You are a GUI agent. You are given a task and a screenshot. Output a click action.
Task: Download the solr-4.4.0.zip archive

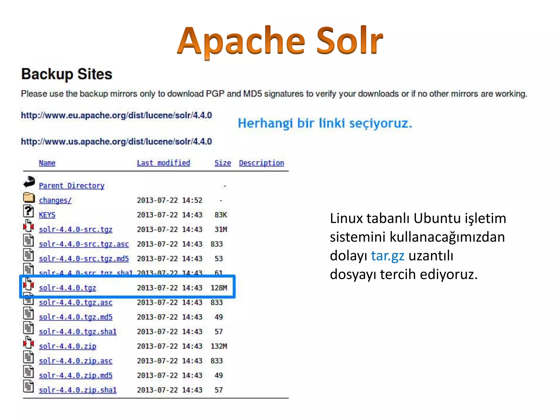[68, 346]
